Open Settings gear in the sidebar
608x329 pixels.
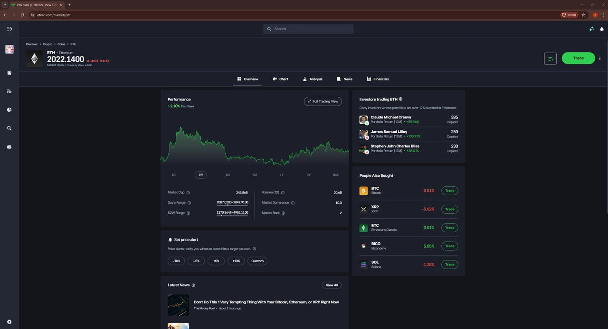(9, 322)
